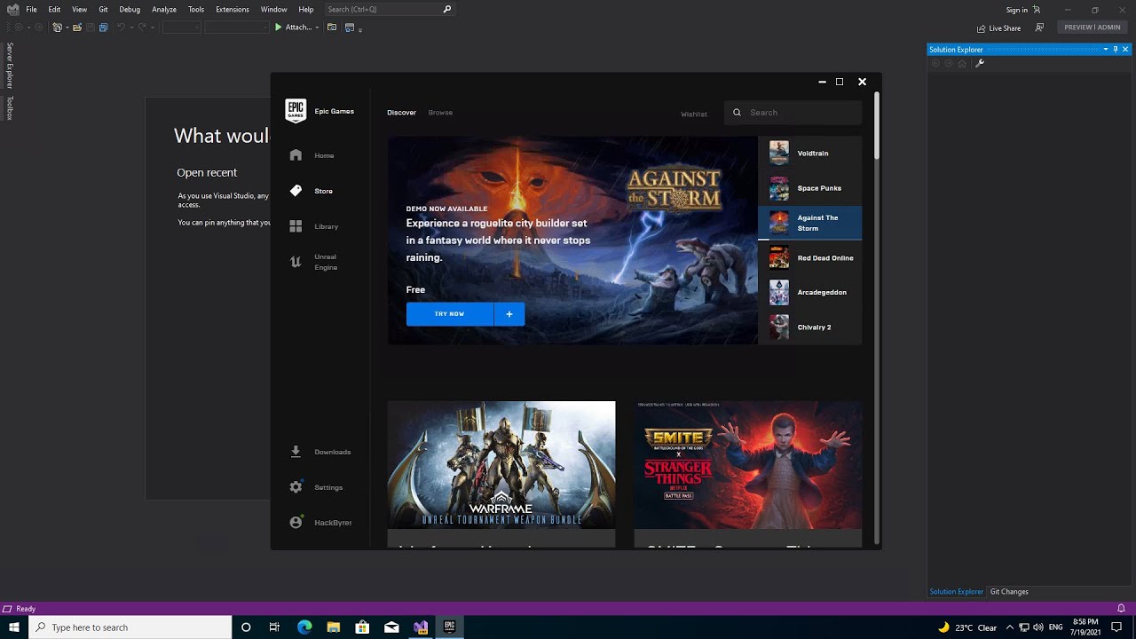Click the magnifier icon in Epic search
This screenshot has width=1136, height=639.
point(737,113)
